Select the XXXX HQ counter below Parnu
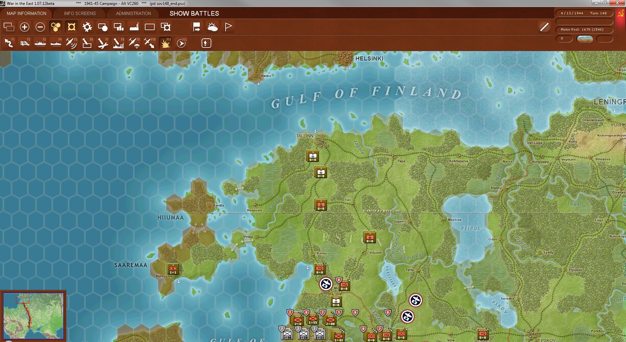Screen dimensions: 626x342 [x=320, y=269]
